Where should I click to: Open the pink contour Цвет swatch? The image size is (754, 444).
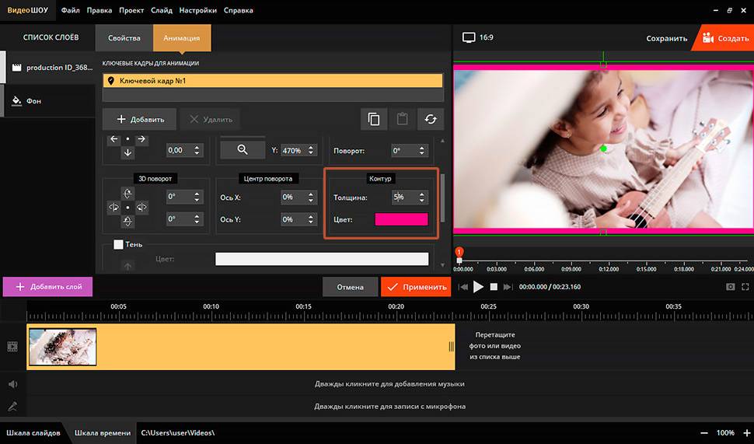point(401,219)
